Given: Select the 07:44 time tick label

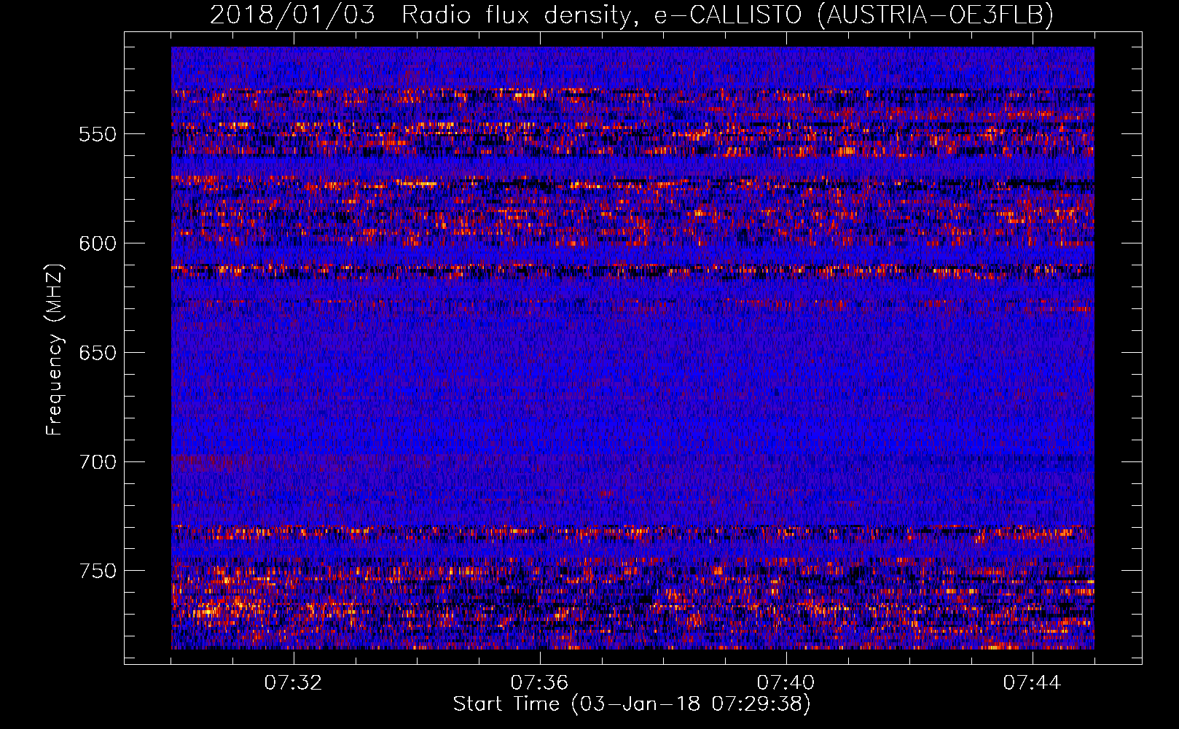Looking at the screenshot, I should tap(1033, 682).
